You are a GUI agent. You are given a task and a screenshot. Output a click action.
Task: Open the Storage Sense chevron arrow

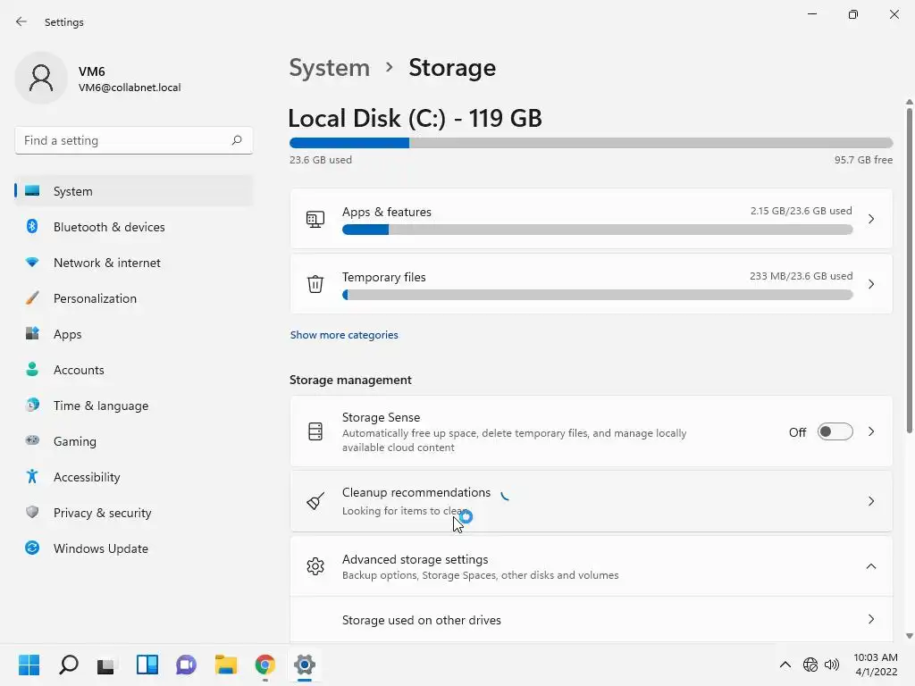coord(871,432)
